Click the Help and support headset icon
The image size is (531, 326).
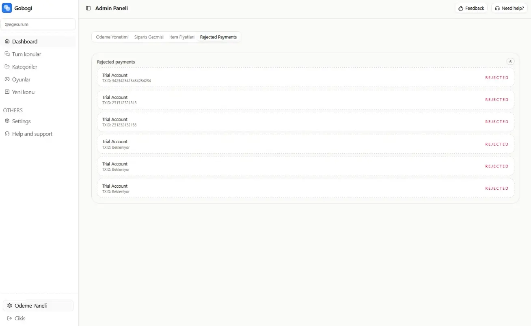coord(7,134)
